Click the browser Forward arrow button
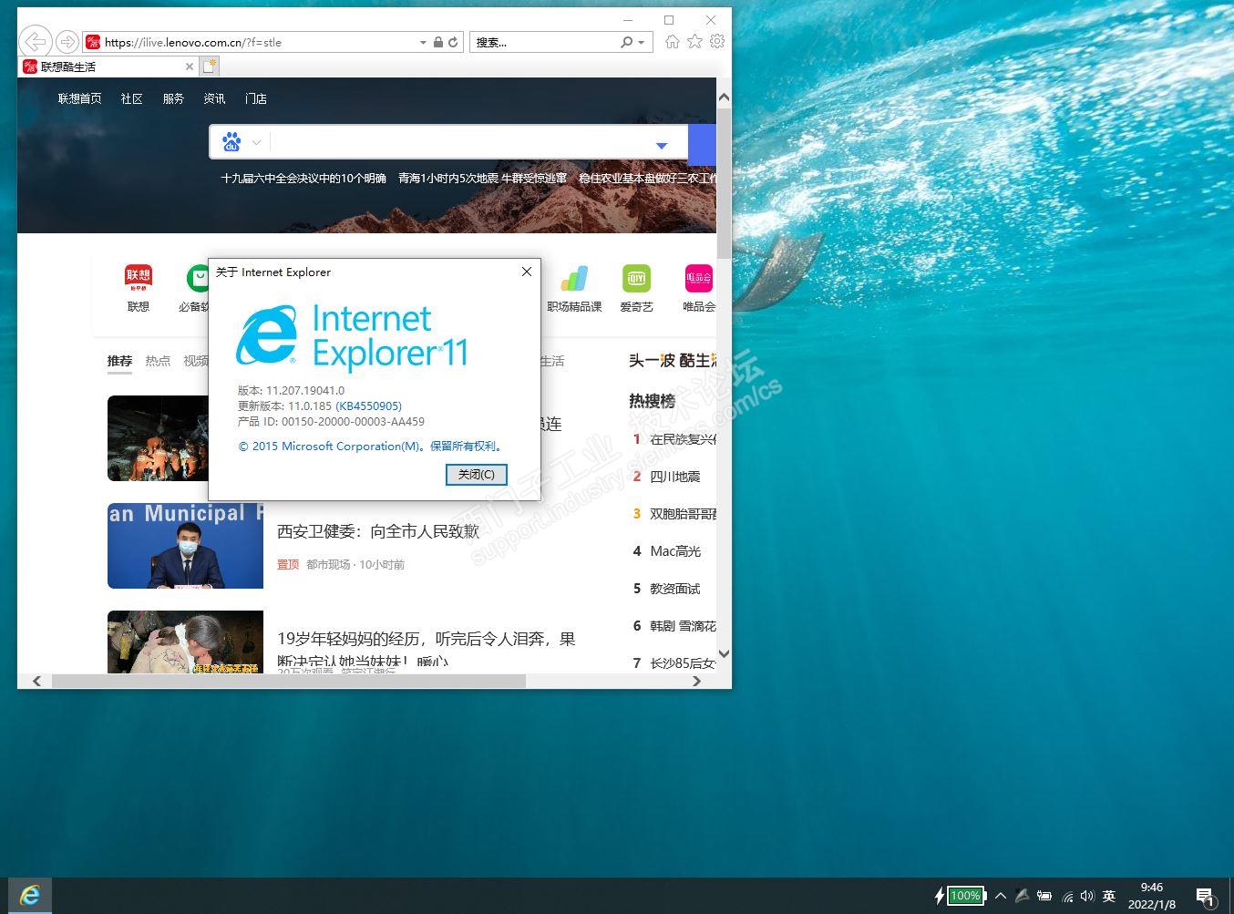 (67, 42)
